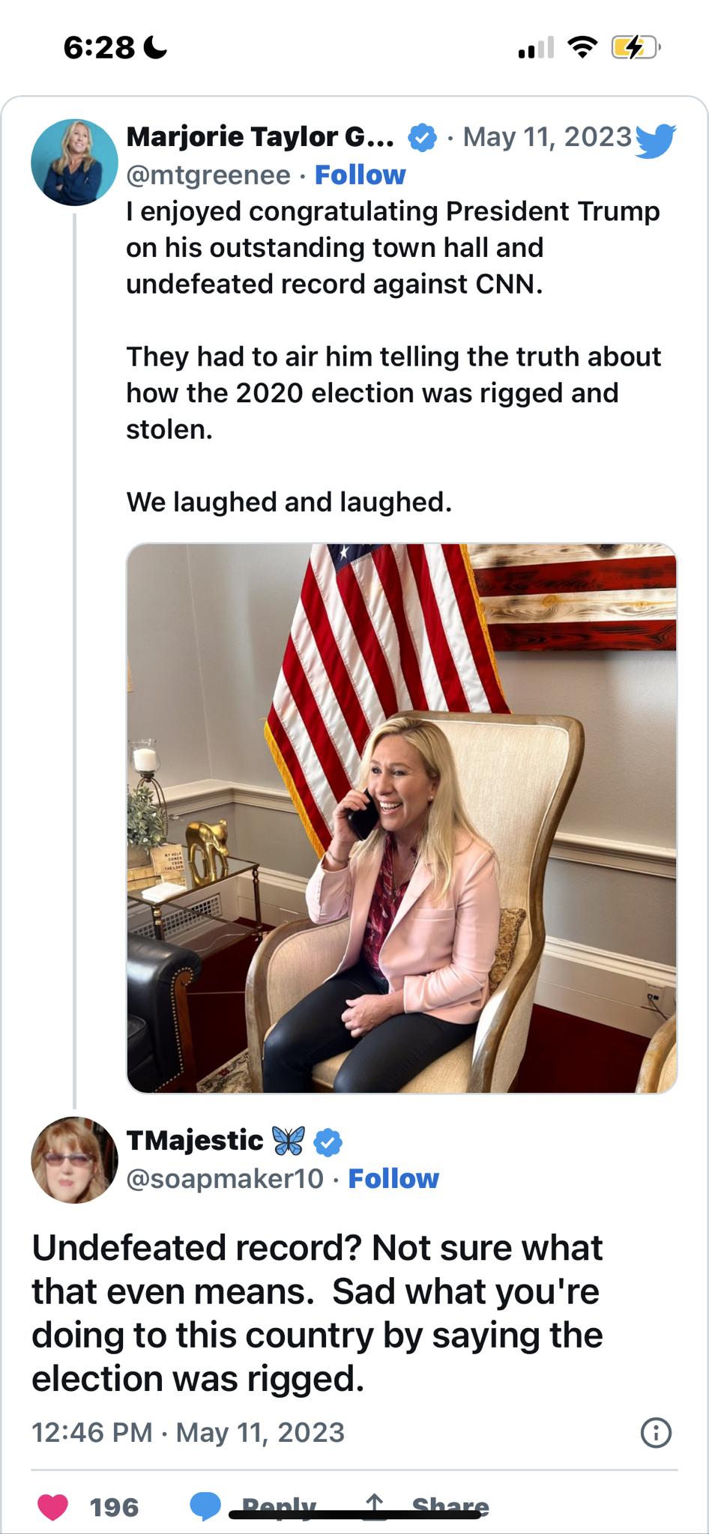This screenshot has width=709, height=1534.
Task: Open the @soapmaker10 handle link
Action: (224, 1179)
